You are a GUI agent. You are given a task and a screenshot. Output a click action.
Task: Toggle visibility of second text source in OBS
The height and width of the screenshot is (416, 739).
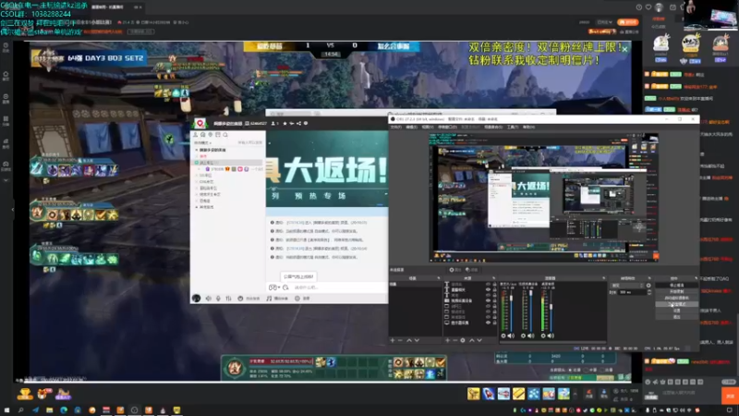tap(489, 289)
